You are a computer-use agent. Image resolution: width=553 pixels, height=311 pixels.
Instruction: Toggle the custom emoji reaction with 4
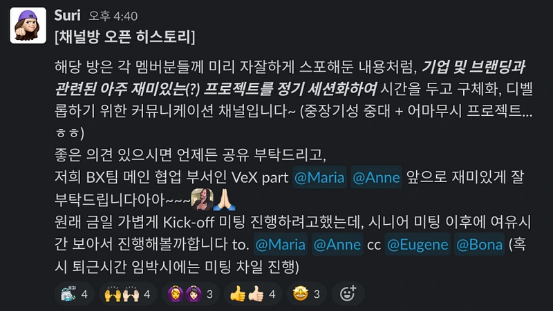(75, 294)
